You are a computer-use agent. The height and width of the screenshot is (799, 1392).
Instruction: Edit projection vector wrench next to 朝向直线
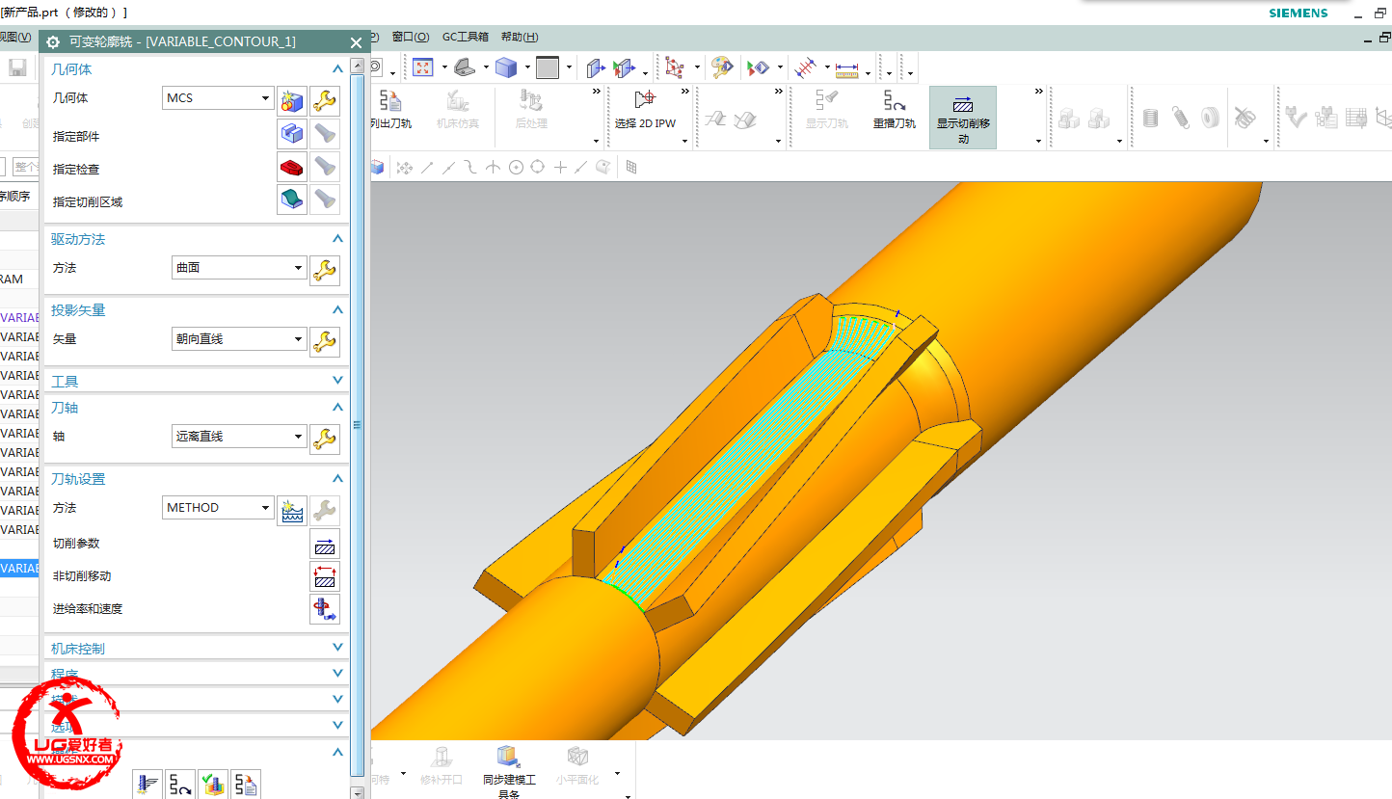click(x=325, y=341)
